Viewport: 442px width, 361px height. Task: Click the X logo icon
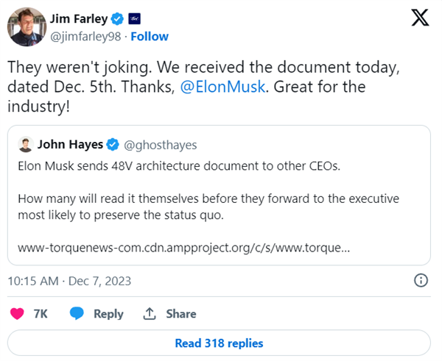pos(419,20)
